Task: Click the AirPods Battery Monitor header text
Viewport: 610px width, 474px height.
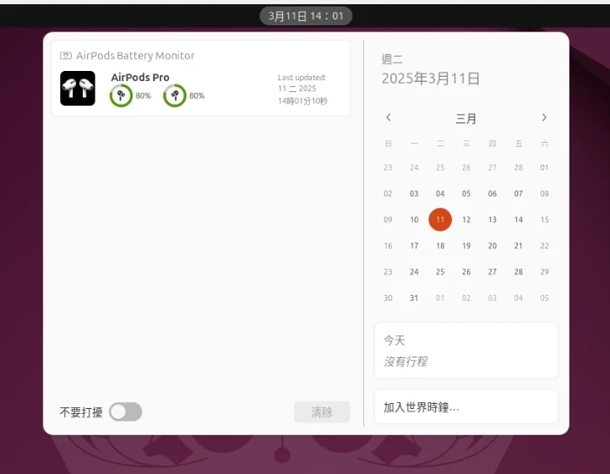Action: [135, 56]
